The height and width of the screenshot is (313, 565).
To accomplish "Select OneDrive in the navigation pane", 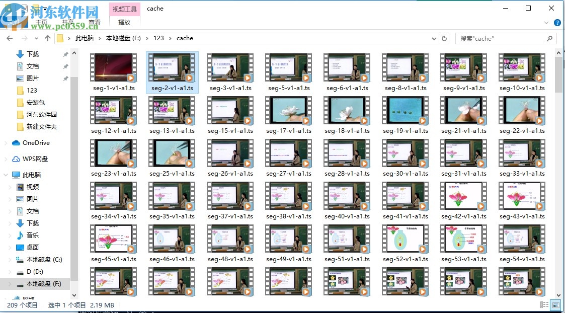I will [36, 143].
